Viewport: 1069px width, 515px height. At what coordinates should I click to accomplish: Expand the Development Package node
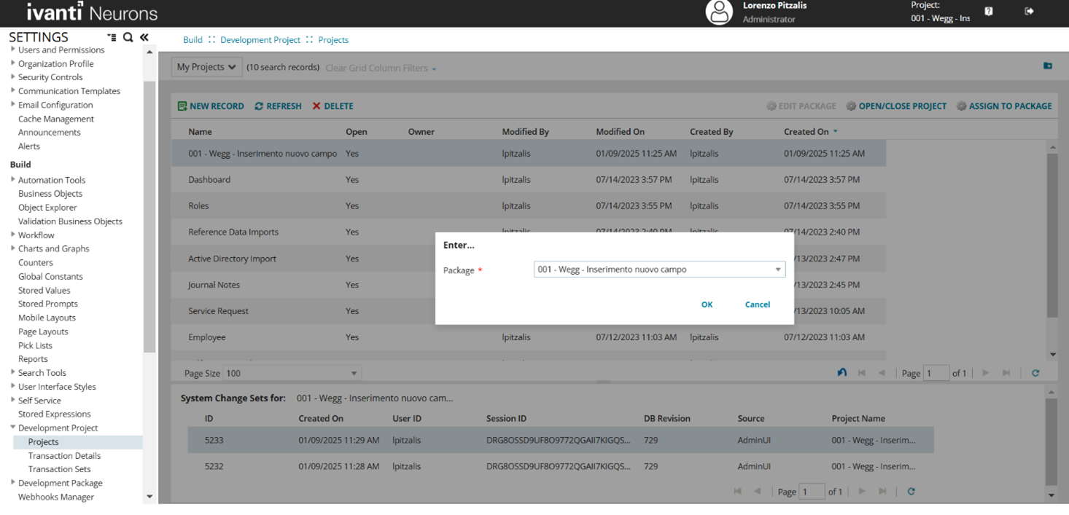point(13,482)
